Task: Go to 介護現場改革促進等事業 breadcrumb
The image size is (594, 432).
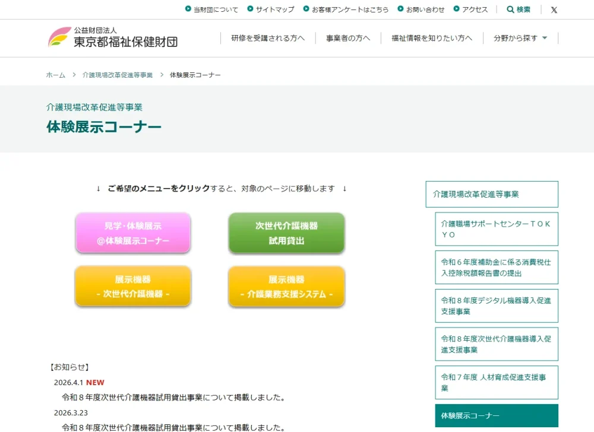Action: pos(118,75)
